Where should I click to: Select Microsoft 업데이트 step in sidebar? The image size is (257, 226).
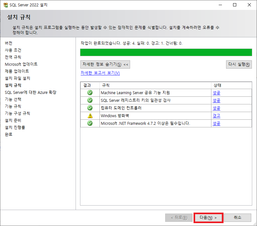21,64
